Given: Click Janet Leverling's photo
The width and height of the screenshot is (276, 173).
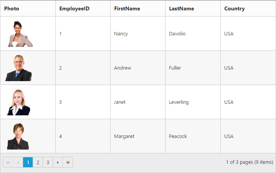Looking at the screenshot, I should [19, 102].
